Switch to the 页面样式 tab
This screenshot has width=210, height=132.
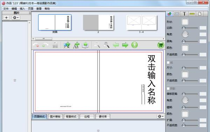(39, 117)
